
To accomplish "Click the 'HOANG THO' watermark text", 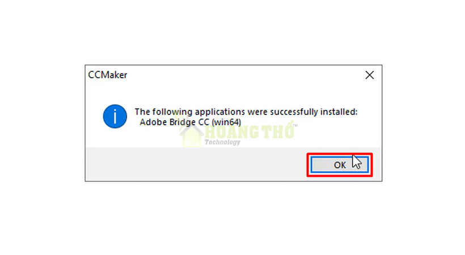I will (249, 131).
